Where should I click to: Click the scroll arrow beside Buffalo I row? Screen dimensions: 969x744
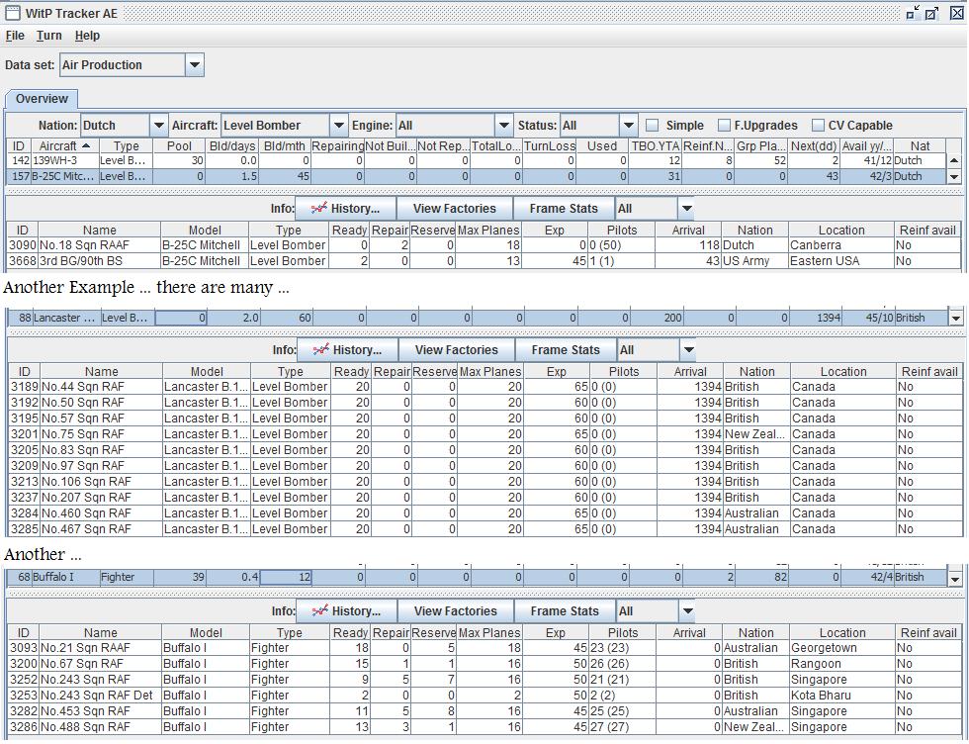(955, 578)
